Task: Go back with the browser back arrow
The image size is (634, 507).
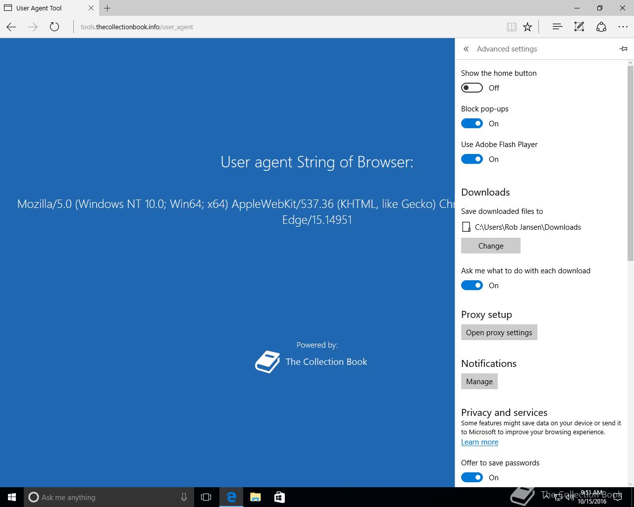Action: coord(11,27)
